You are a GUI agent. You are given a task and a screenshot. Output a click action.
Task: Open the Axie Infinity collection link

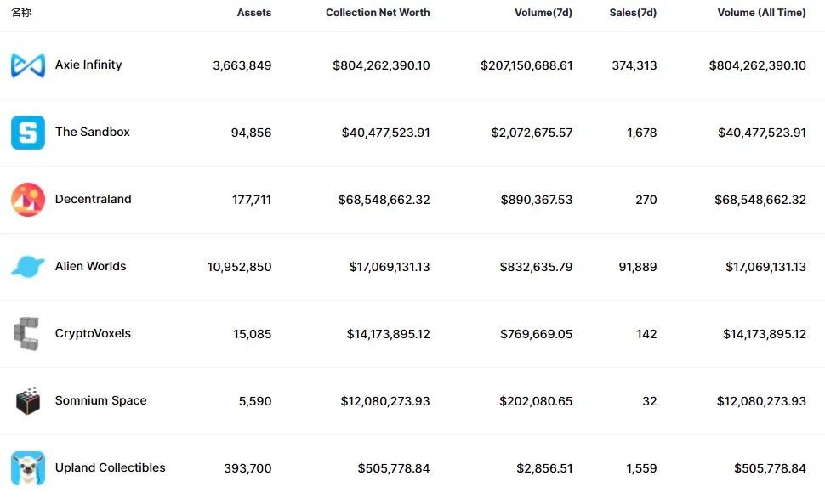[88, 65]
